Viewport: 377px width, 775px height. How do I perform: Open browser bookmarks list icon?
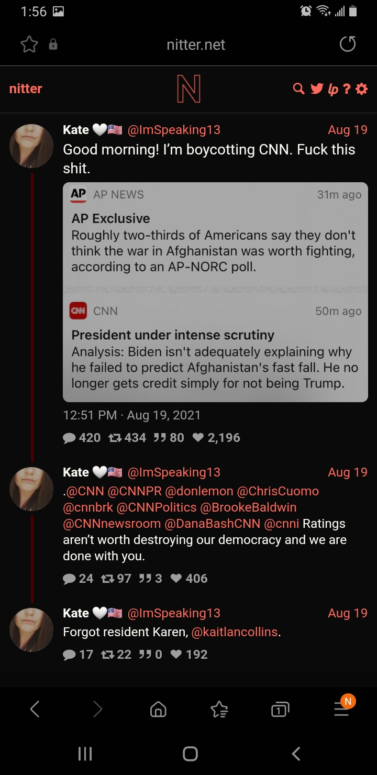(x=219, y=710)
